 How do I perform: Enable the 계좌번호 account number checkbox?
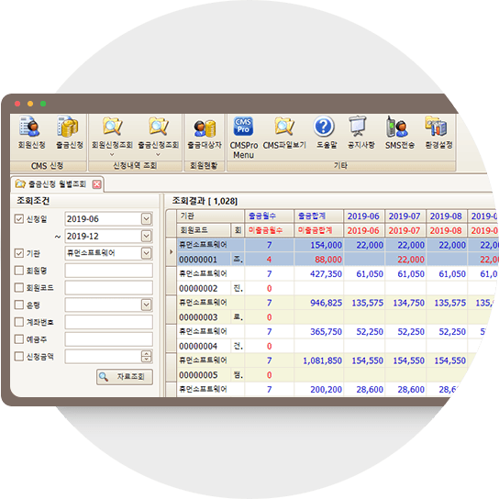(x=19, y=322)
